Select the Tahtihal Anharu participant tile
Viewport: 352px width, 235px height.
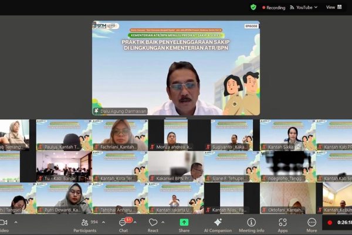point(120,198)
